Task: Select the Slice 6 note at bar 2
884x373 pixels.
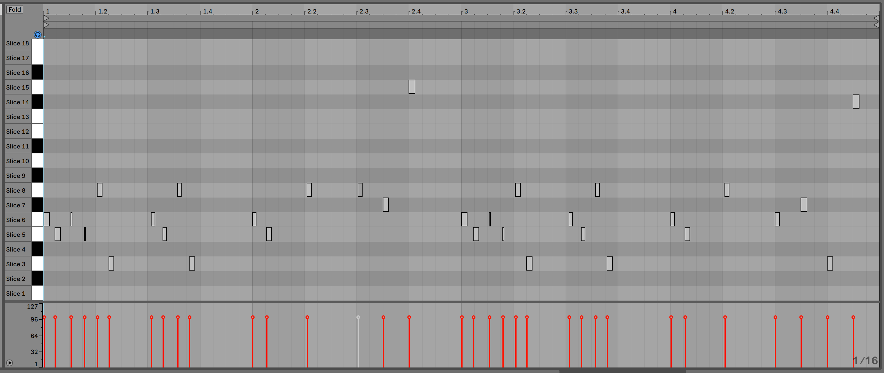Action: pyautogui.click(x=254, y=219)
